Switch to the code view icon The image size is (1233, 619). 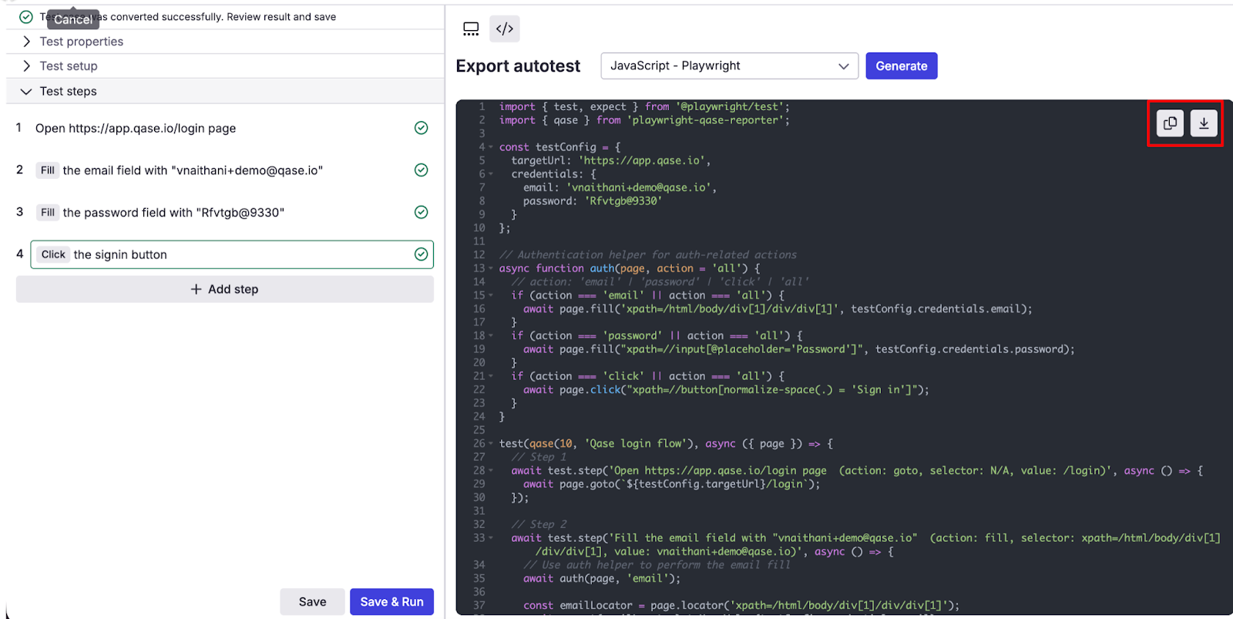click(505, 29)
